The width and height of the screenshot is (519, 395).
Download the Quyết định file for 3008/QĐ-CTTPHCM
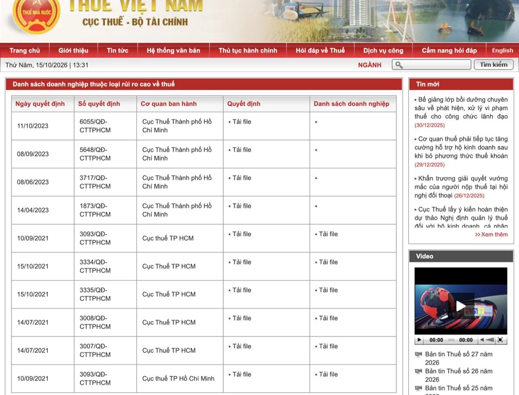pyautogui.click(x=241, y=318)
